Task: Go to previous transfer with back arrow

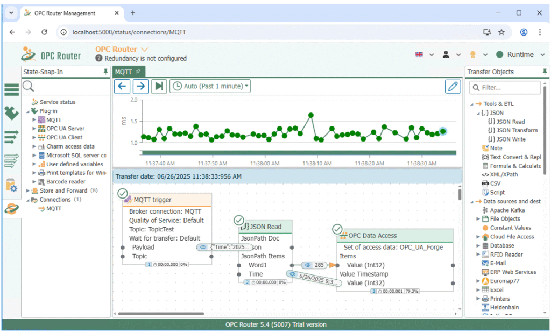Action: pyautogui.click(x=122, y=86)
